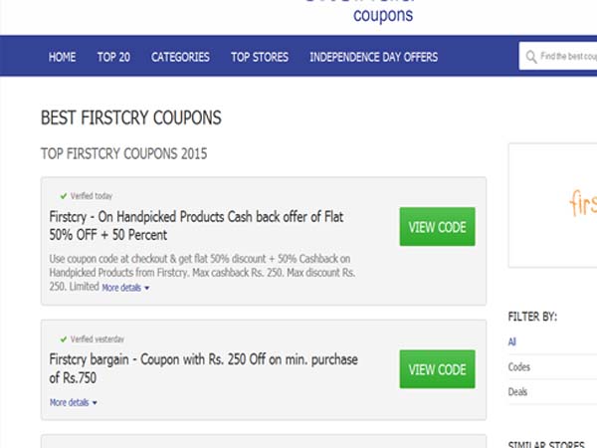
Task: Expand More details on the Handpicked Products coupon
Action: pyautogui.click(x=125, y=287)
